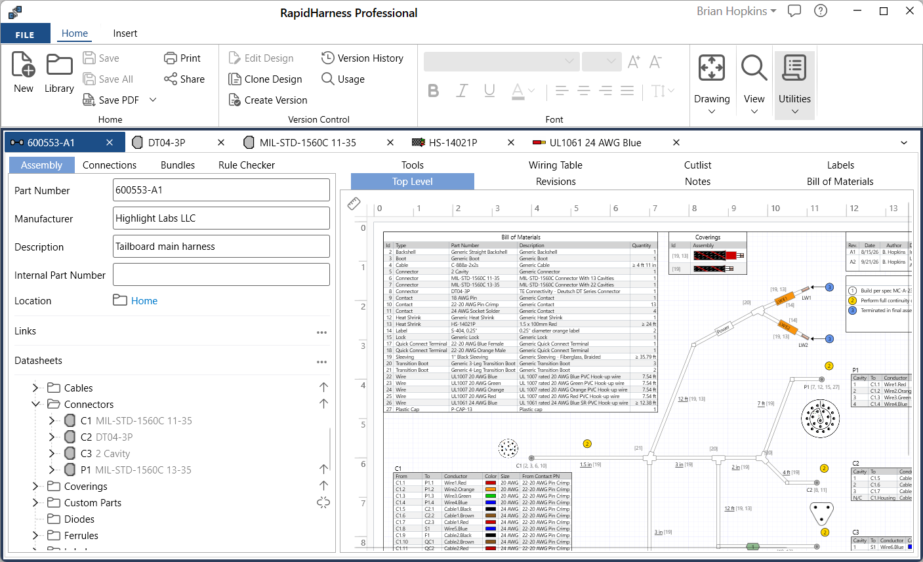Show more open tabs with chevron
The height and width of the screenshot is (562, 923).
[x=904, y=143]
